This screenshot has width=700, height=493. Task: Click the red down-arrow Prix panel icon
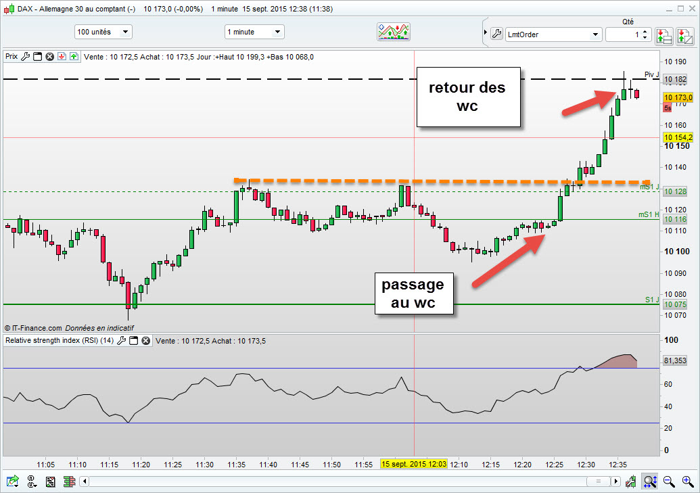62,57
